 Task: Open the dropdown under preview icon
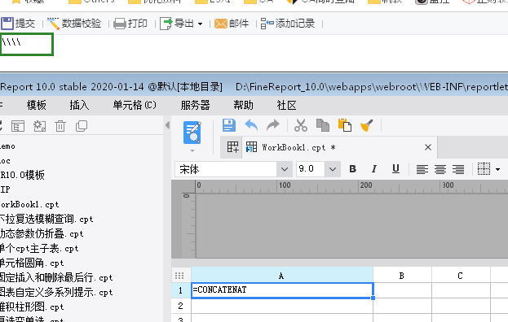click(192, 150)
